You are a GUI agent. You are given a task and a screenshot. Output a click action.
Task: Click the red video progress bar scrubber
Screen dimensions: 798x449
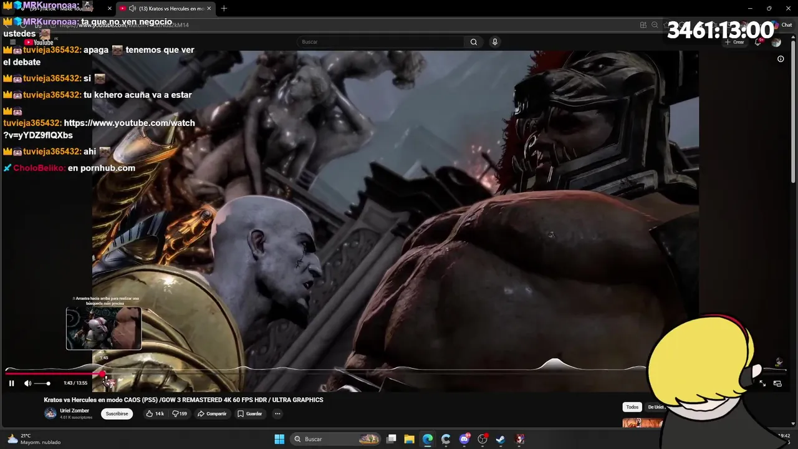click(x=103, y=374)
